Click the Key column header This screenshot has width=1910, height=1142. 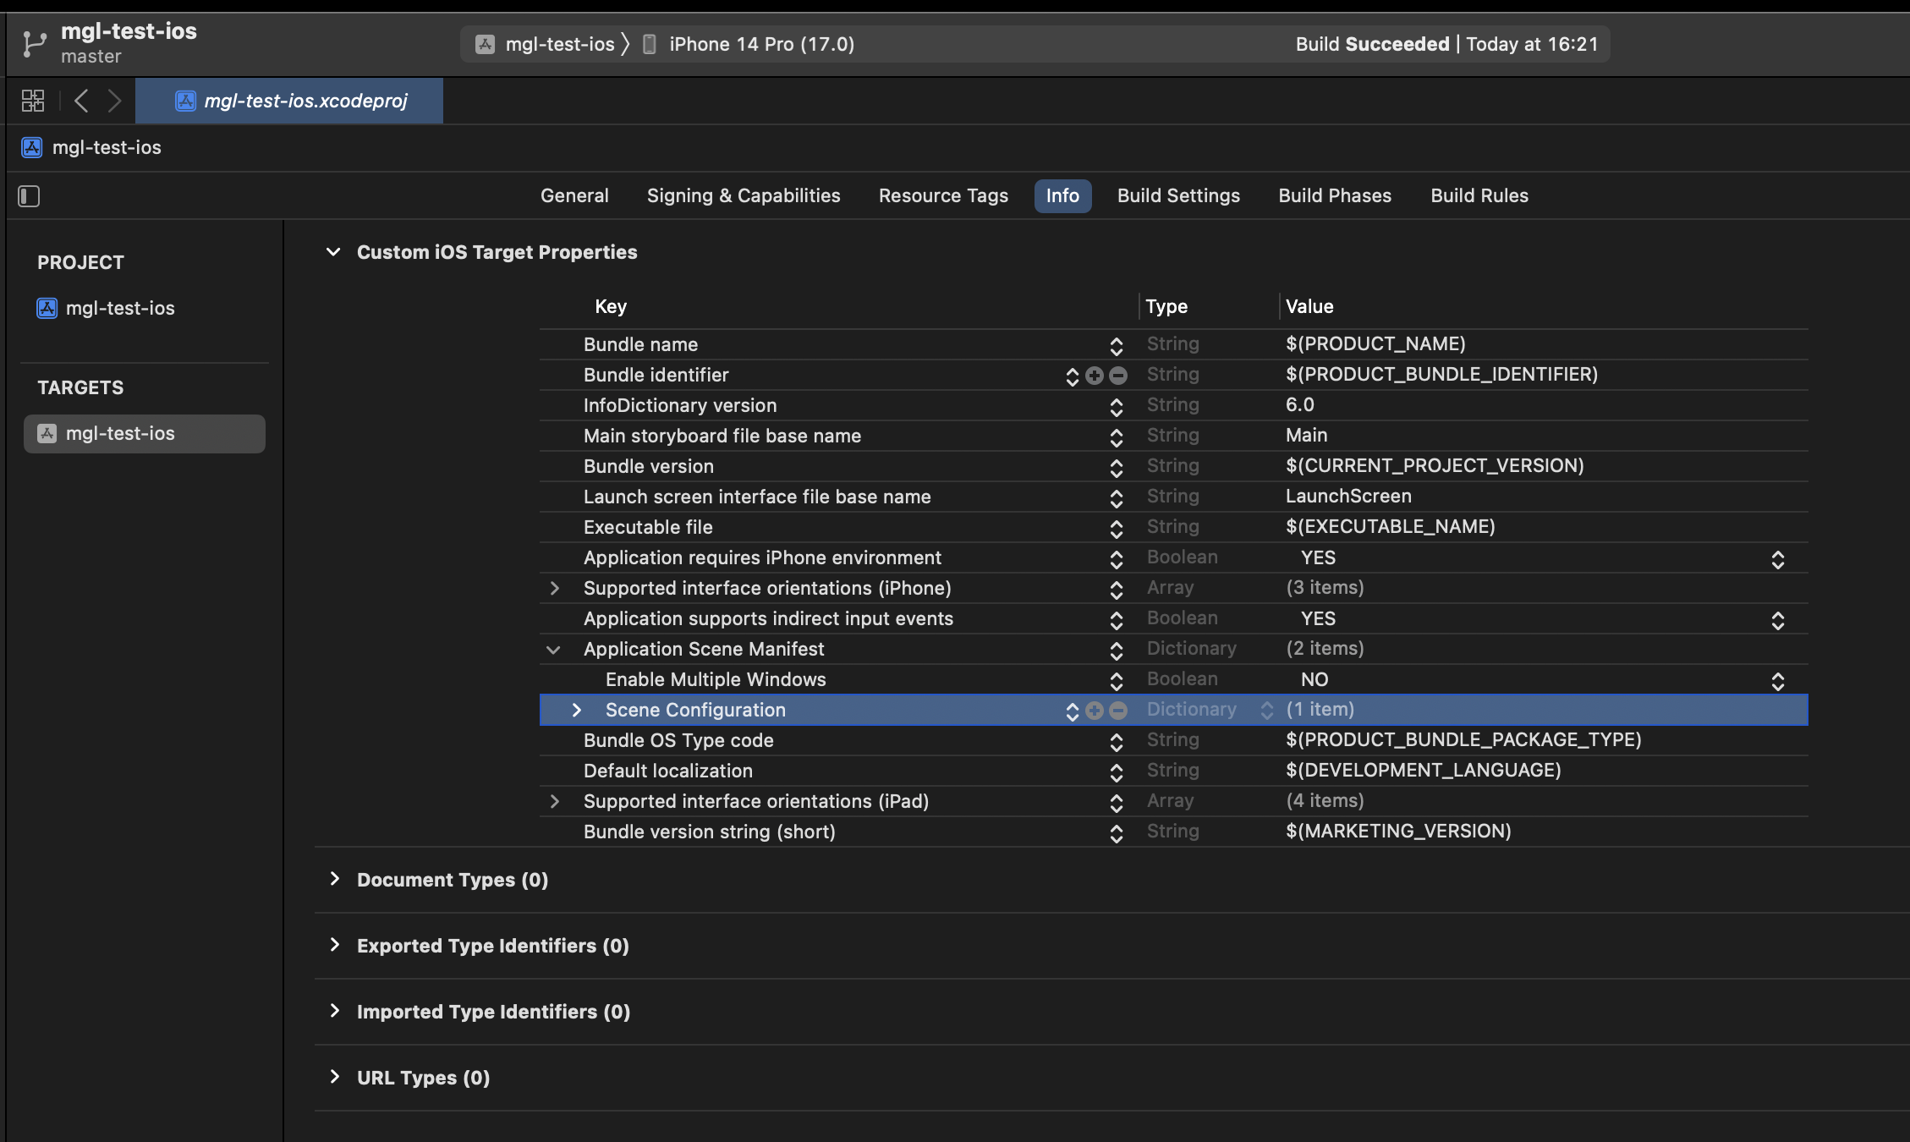pyautogui.click(x=611, y=306)
